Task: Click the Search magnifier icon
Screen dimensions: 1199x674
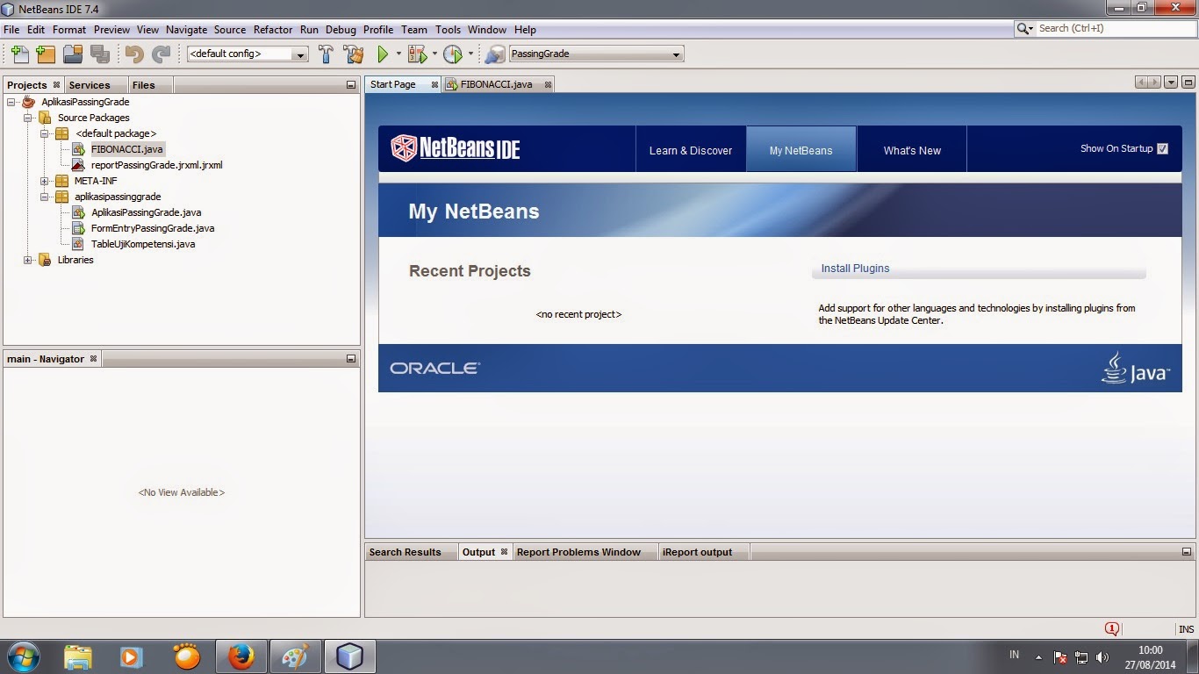Action: pyautogui.click(x=1023, y=29)
